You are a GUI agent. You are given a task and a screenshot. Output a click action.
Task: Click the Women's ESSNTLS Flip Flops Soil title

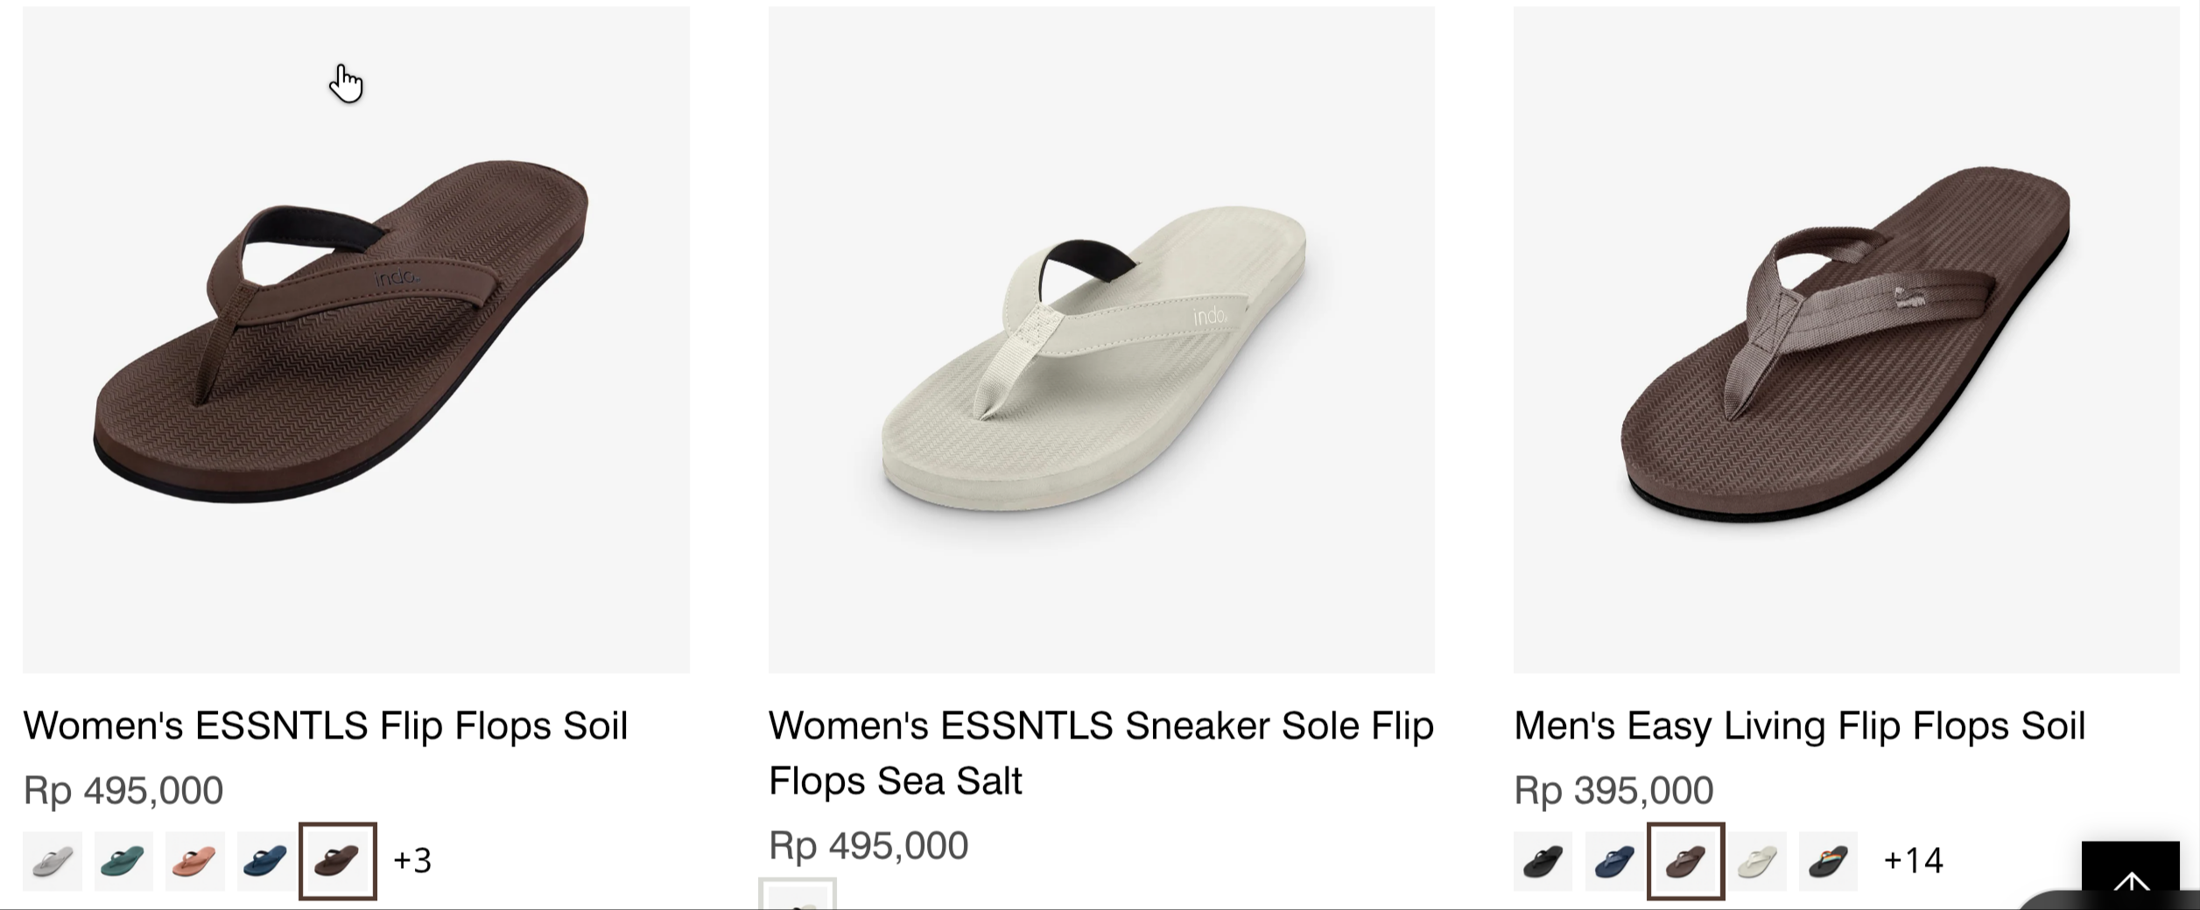(x=326, y=725)
